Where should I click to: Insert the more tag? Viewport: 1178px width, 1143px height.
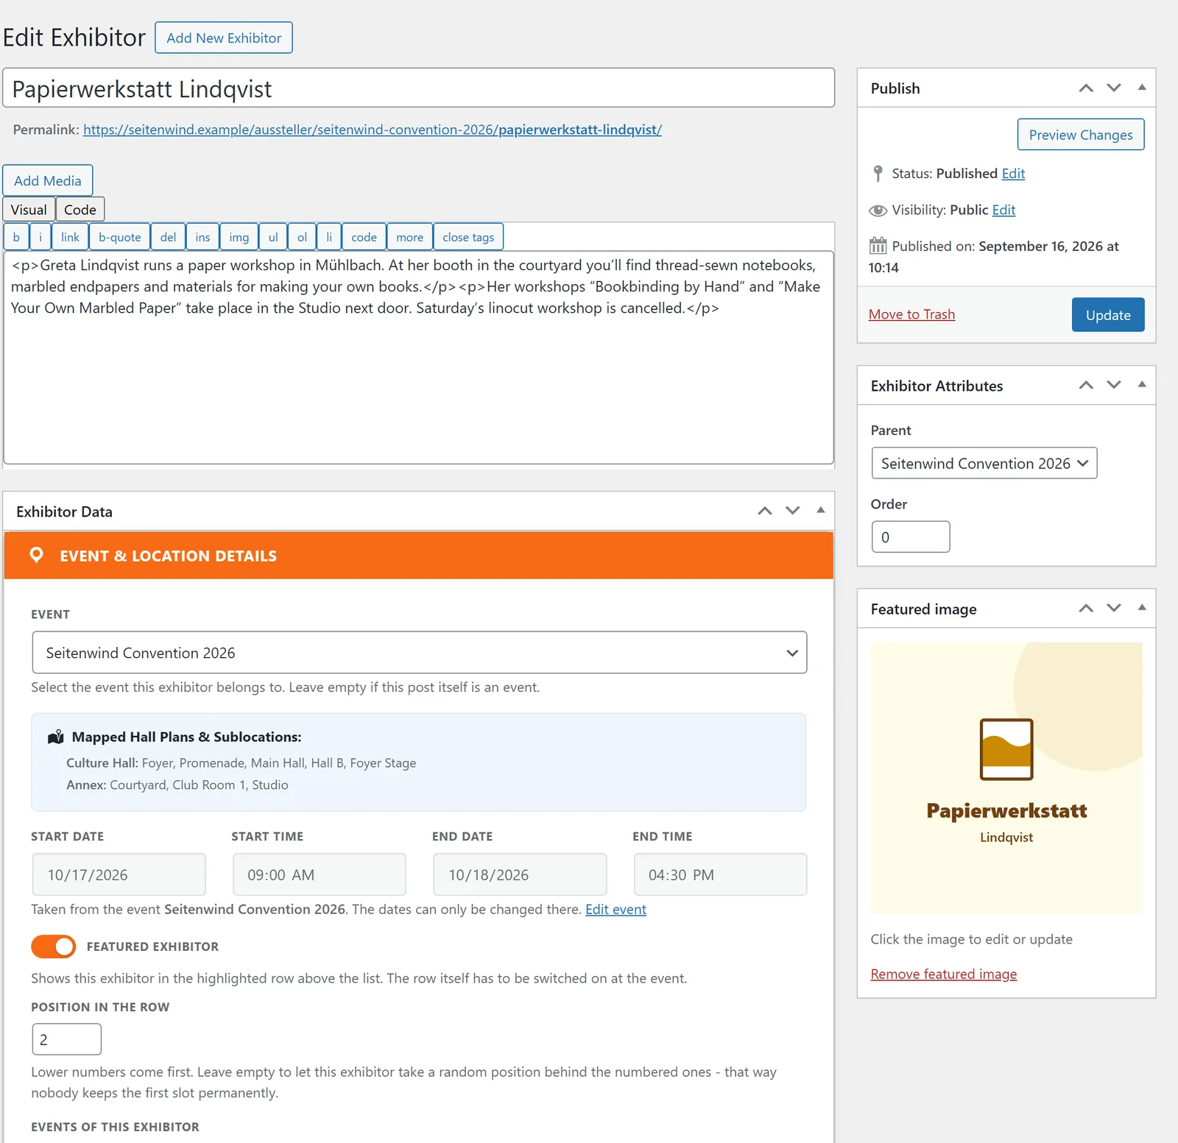point(410,237)
